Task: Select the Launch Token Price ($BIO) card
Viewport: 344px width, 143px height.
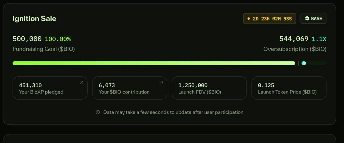Action: [x=289, y=88]
